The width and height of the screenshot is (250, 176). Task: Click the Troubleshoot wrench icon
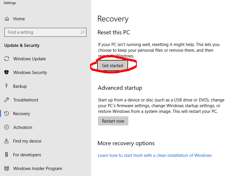(x=7, y=100)
